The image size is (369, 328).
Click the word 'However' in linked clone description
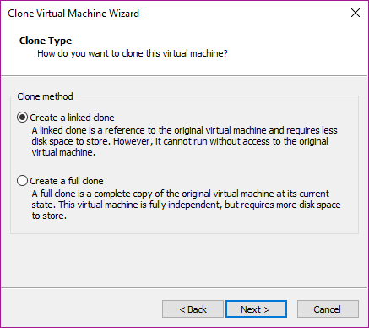[133, 141]
